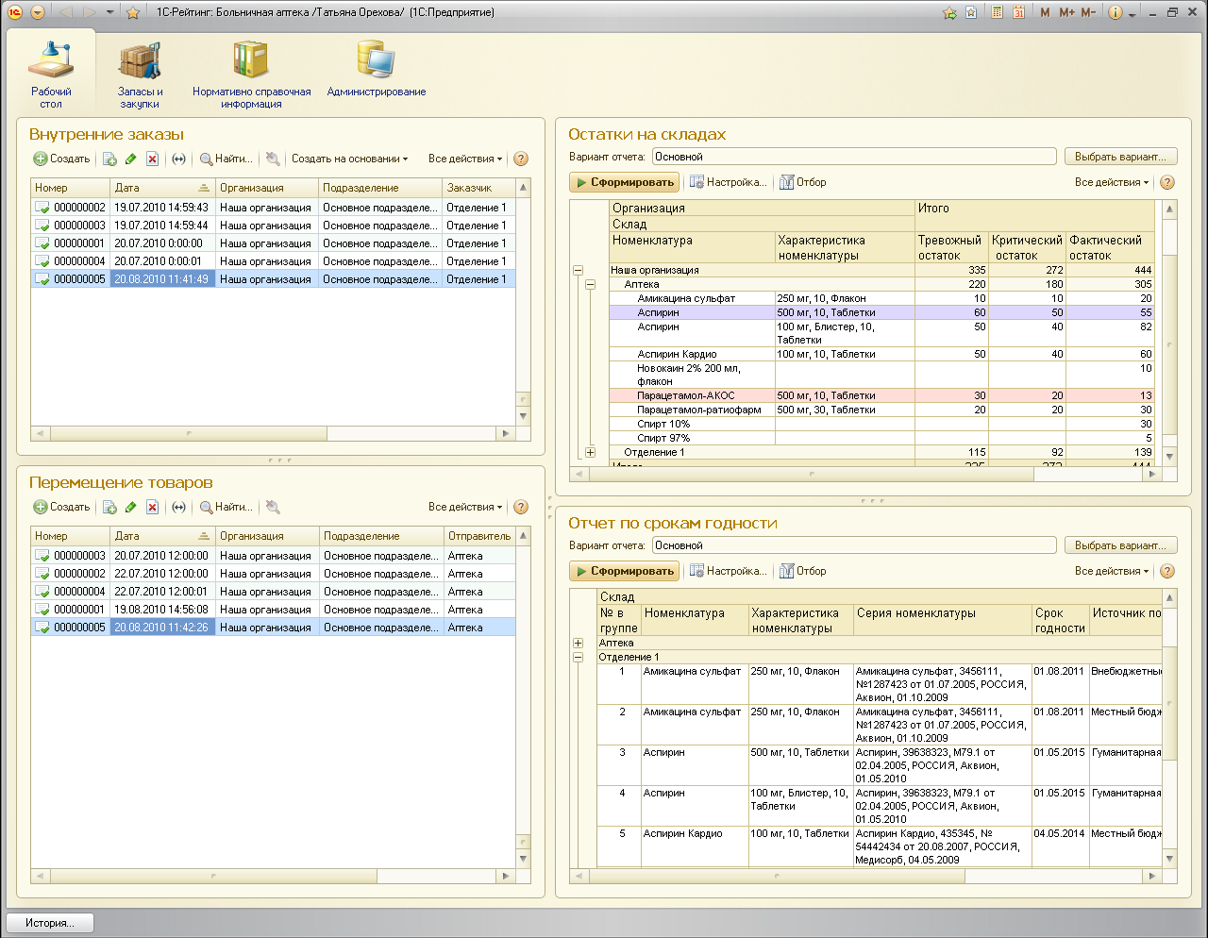Screen dimensions: 1208x938
Task: Click red delete-mark icon in Перемещение товаров toolbar
Action: pos(152,508)
